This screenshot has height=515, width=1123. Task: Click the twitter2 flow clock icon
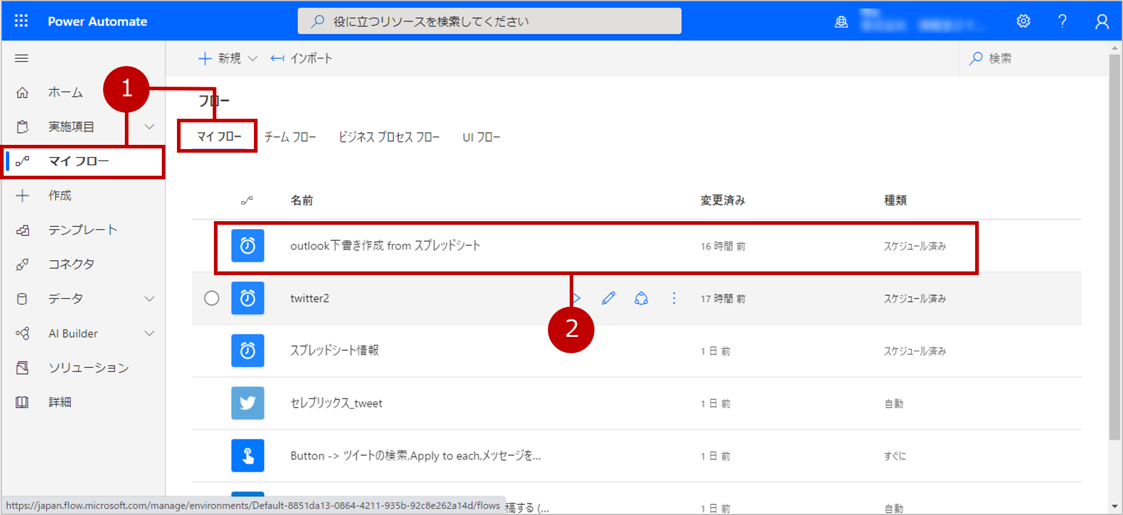(x=248, y=298)
